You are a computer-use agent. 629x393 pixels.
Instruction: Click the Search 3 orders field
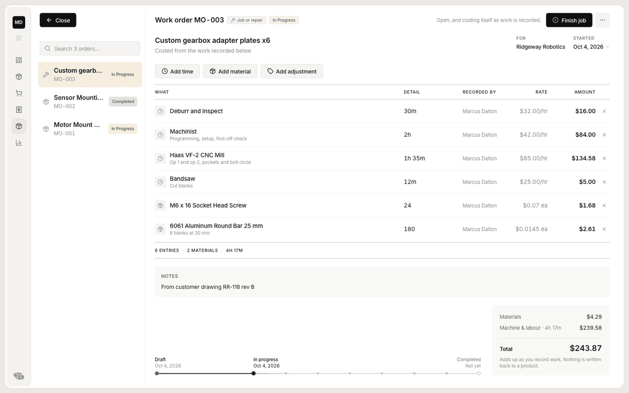point(90,49)
